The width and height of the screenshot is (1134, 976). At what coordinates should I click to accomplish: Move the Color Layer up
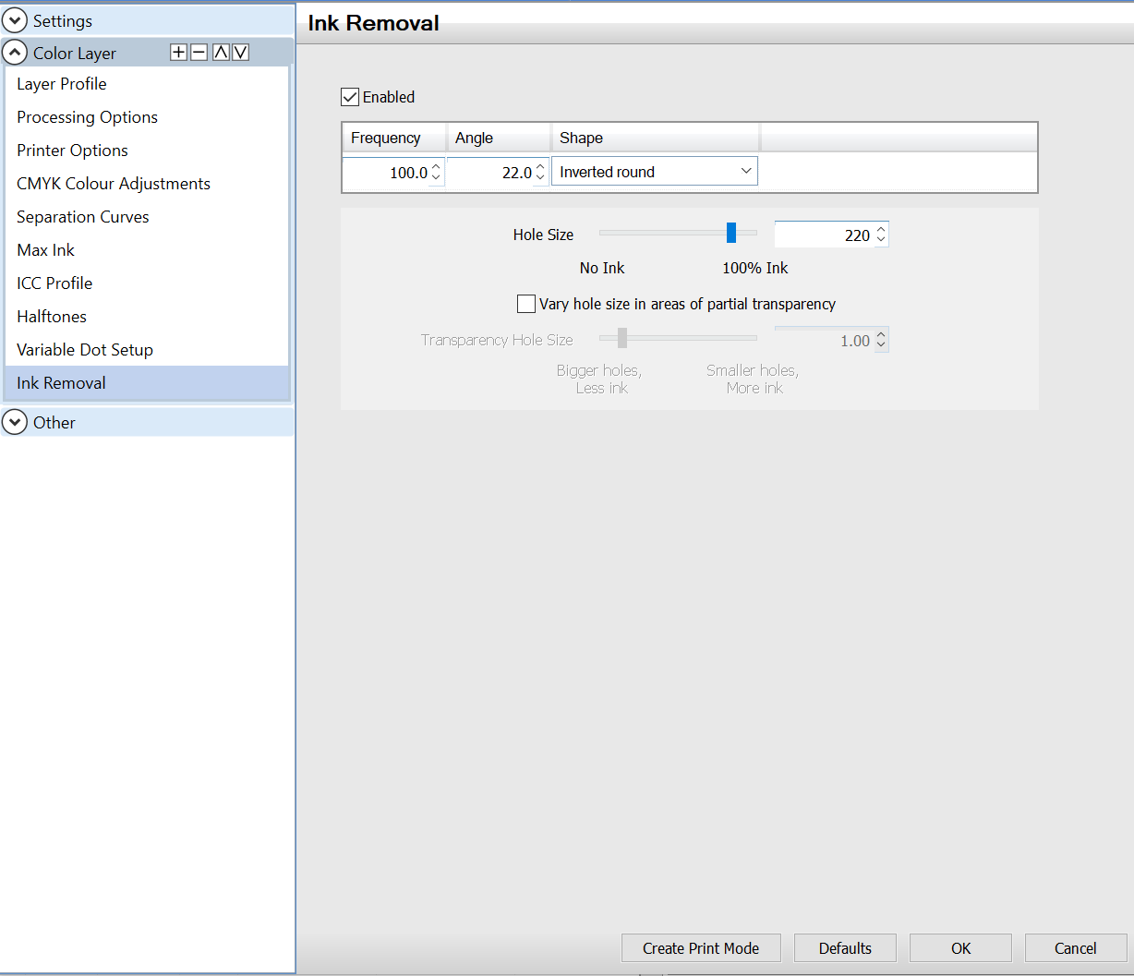(221, 53)
